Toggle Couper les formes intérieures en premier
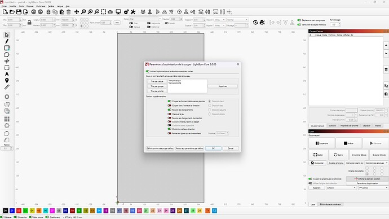This screenshot has height=219, width=389. [170, 101]
